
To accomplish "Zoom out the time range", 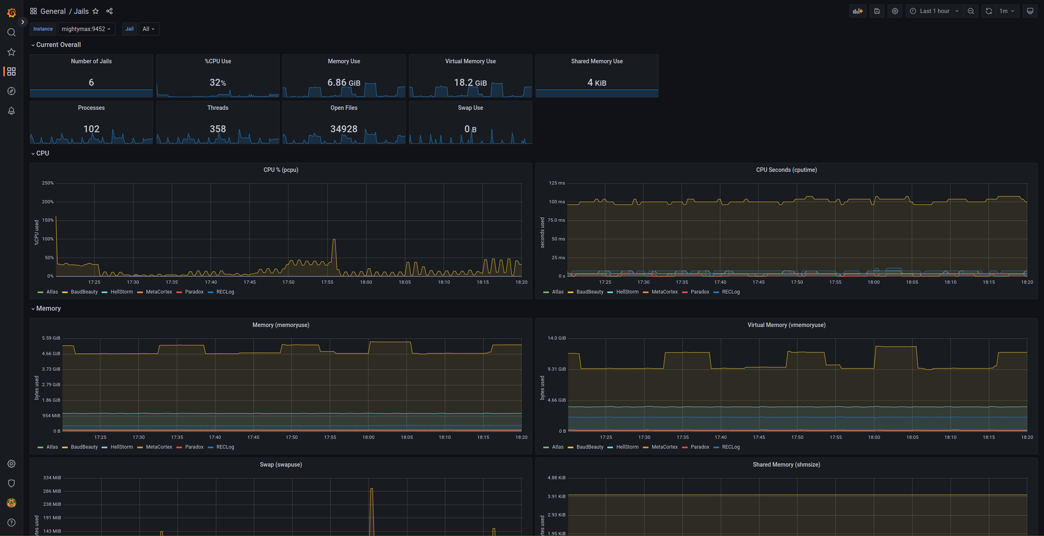I will (971, 11).
